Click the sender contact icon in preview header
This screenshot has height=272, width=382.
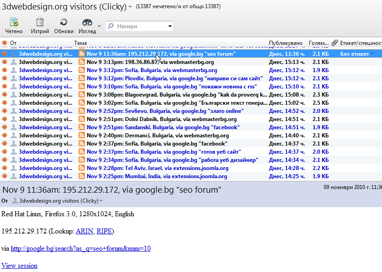[15, 200]
